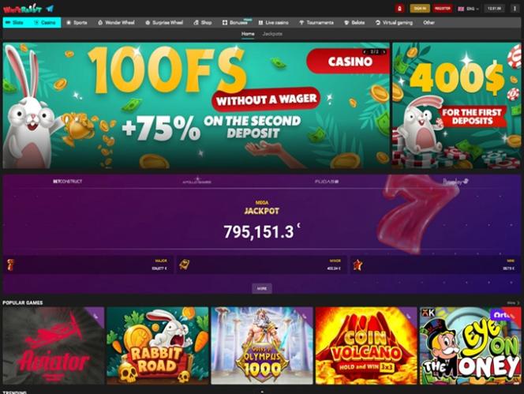Open the three-dot menu in the header
Screen dimensions: 524x394
(515, 9)
